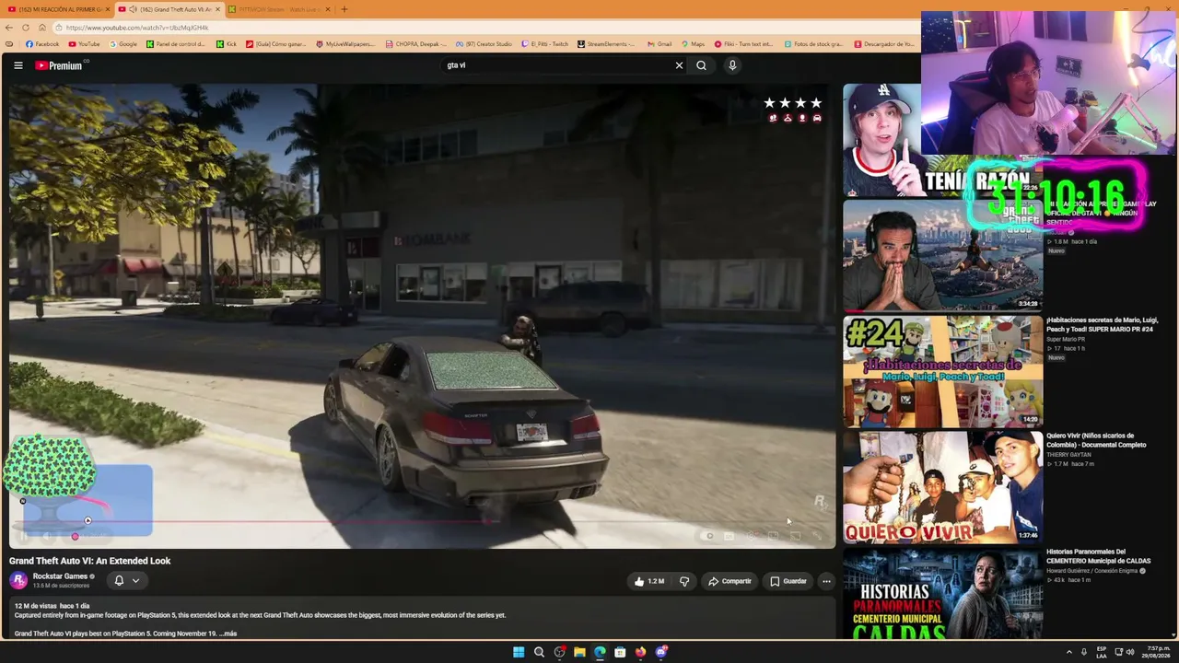Clear the 'gta vi' search text
This screenshot has height=663, width=1179.
[x=679, y=65]
